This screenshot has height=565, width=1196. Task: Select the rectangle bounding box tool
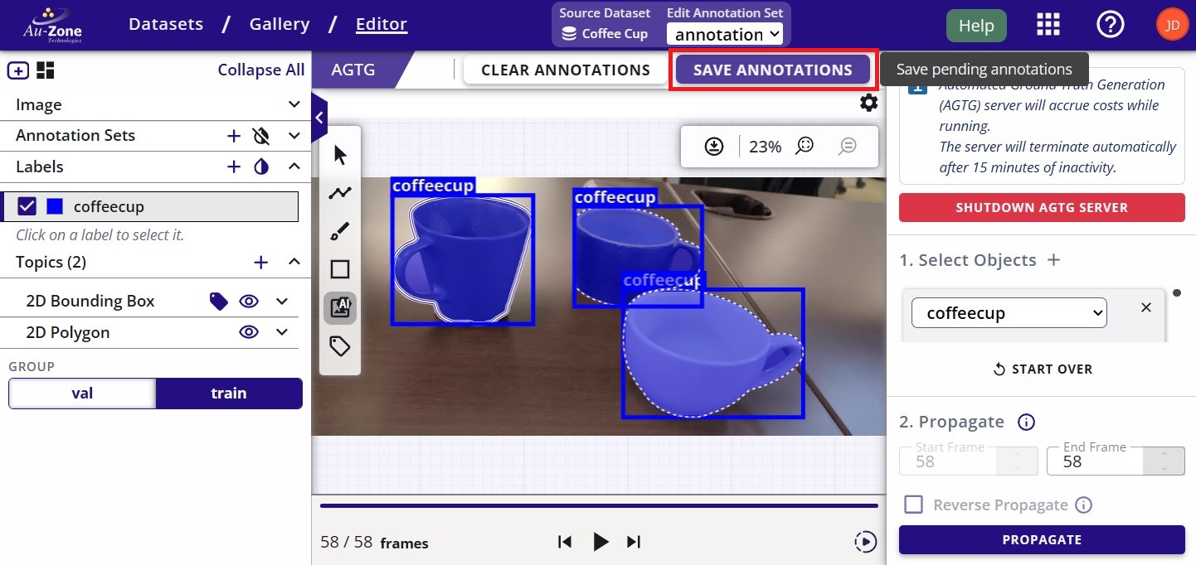(340, 269)
